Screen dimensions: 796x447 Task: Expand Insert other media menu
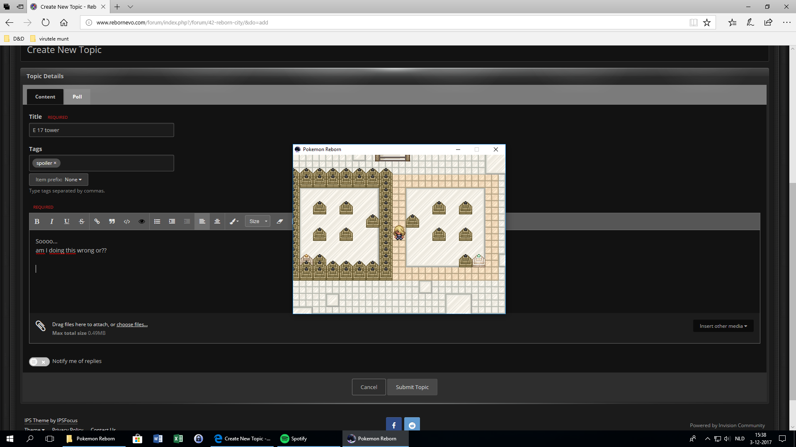pos(723,326)
